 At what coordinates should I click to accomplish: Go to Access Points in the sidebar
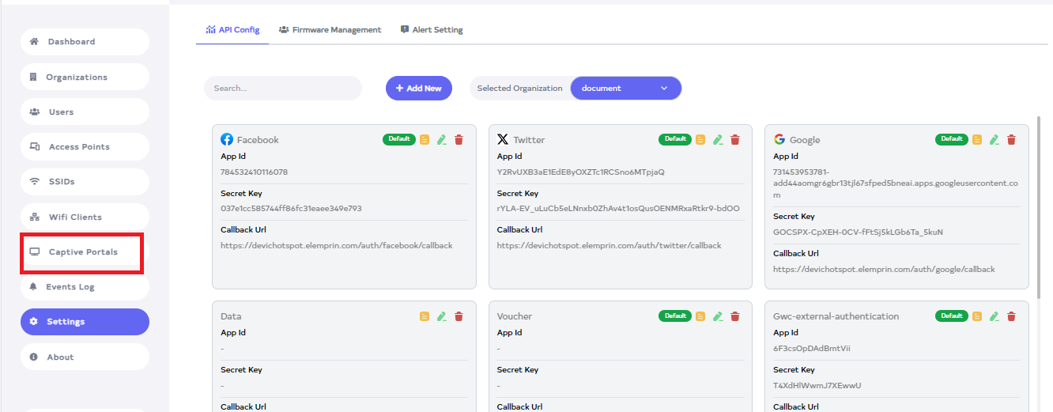[79, 147]
